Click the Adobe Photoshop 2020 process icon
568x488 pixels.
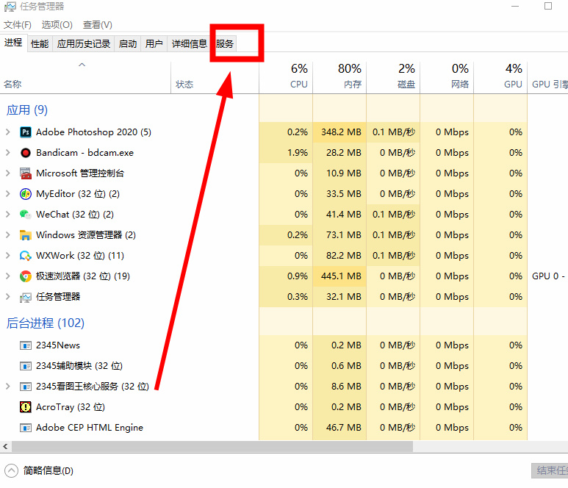25,132
